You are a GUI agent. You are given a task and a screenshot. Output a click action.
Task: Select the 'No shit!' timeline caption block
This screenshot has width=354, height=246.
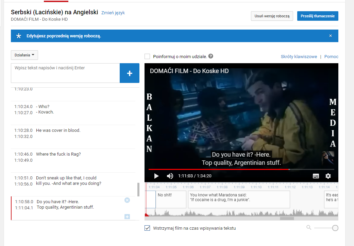point(171,199)
